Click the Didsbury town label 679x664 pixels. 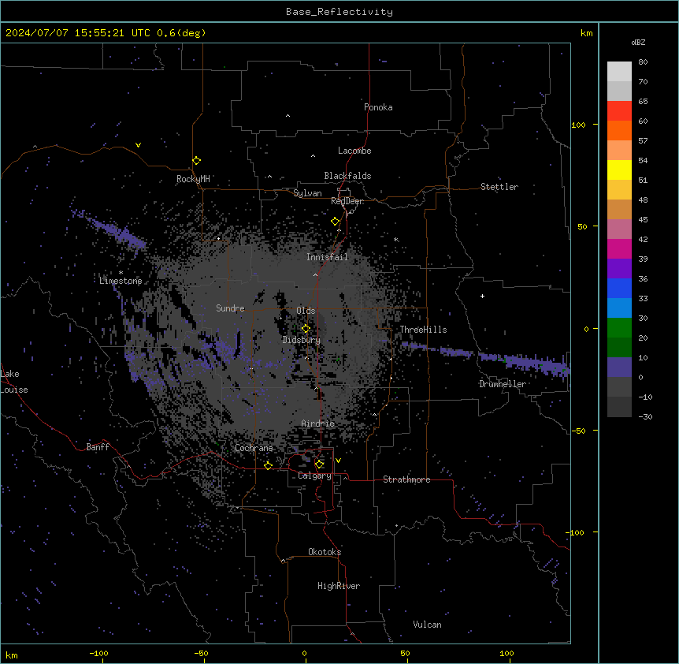(301, 340)
